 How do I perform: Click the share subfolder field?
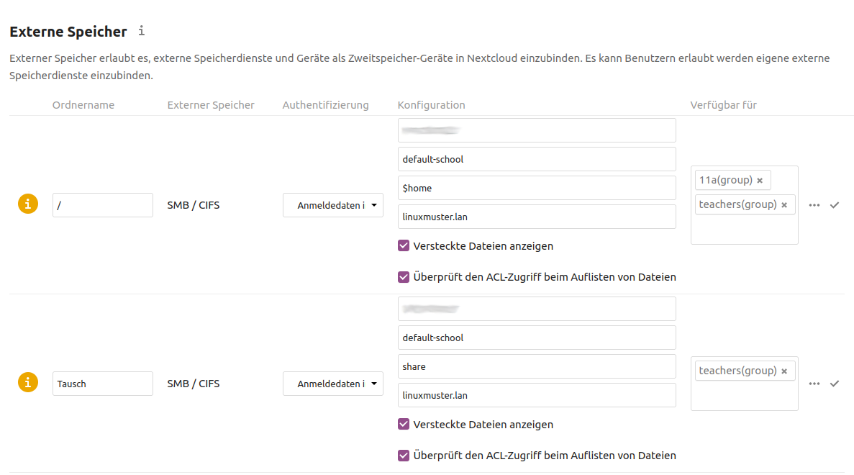(x=537, y=366)
